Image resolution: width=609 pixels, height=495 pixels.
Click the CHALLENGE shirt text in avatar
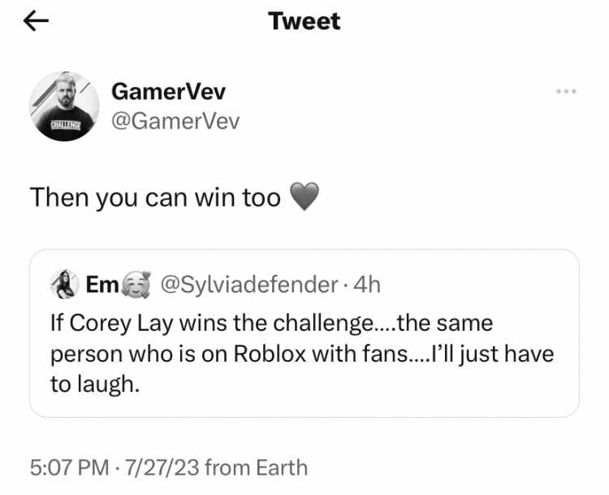coord(65,125)
